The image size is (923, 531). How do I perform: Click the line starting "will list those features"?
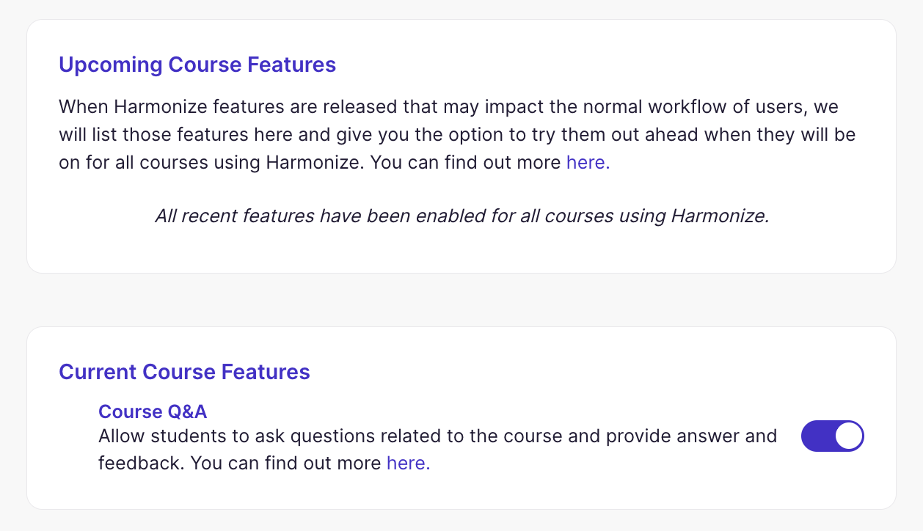pos(457,135)
